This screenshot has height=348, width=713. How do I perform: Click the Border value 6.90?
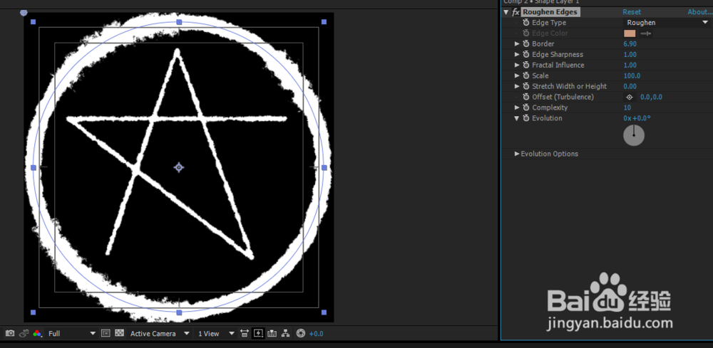[630, 44]
